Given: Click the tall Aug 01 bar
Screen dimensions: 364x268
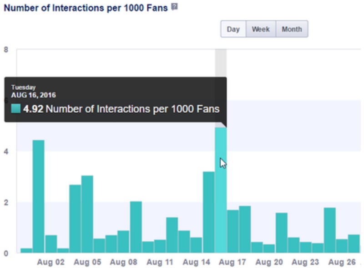Looking at the screenshot, I should (39, 196).
